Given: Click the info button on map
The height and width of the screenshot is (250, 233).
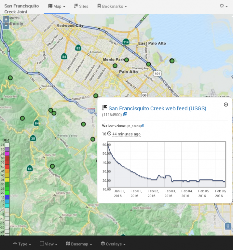Looking at the screenshot, I should pos(228,226).
